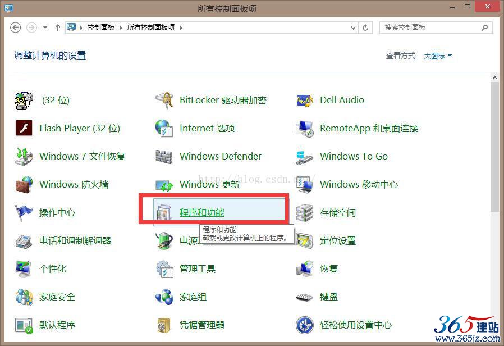
Task: Open the 大图标 view mode dropdown
Action: coord(438,56)
